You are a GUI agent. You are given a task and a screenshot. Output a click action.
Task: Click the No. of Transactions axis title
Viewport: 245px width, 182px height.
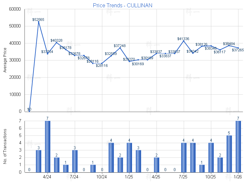[5, 146]
